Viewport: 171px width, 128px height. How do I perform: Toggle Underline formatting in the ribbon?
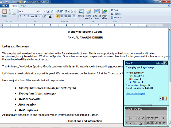coord(28,16)
